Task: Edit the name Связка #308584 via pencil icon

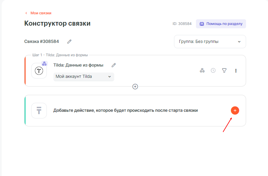Action: point(69,42)
